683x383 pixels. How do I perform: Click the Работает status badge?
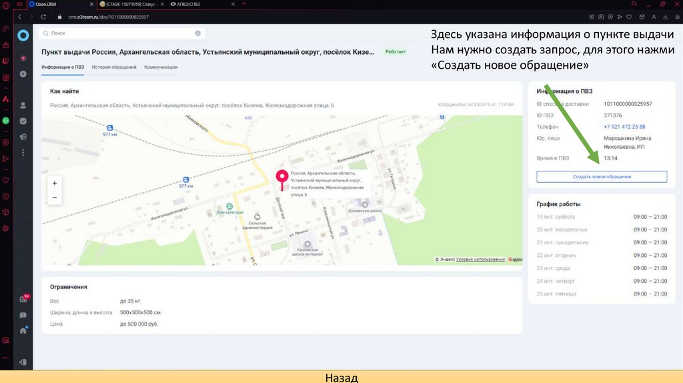pos(396,51)
